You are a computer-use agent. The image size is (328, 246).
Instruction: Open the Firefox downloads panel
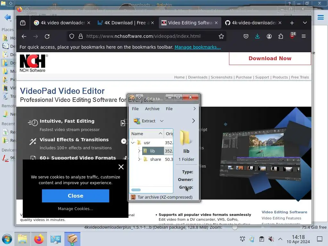click(x=258, y=37)
